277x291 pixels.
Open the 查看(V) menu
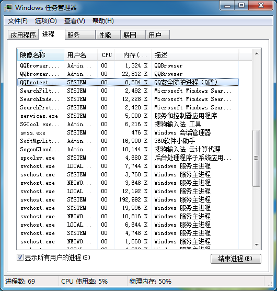coord(75,21)
